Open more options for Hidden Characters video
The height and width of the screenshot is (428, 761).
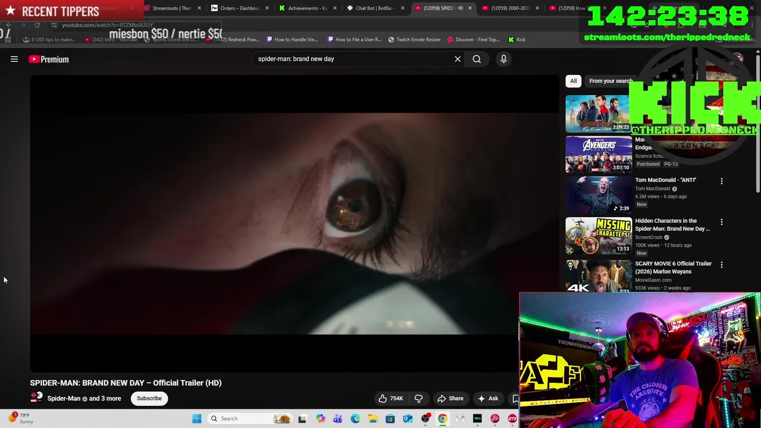722,222
